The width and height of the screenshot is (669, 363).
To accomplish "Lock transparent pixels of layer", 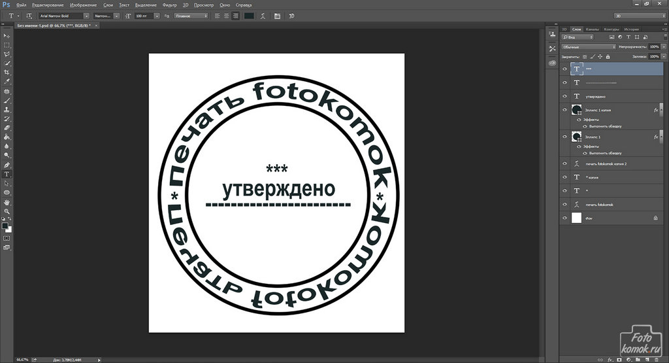I will point(585,56).
